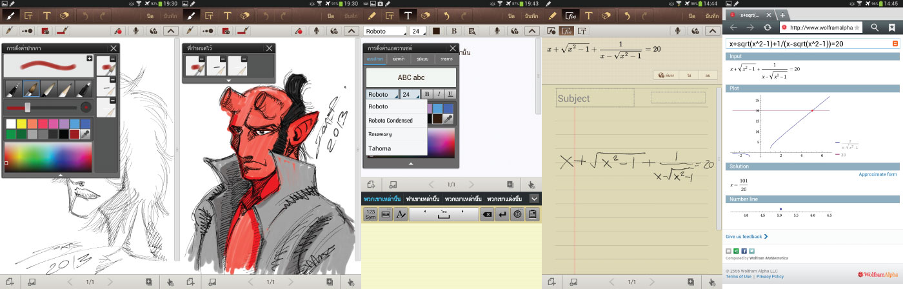The image size is (903, 289).
Task: Choose the marker pen type, last in row
Action: (84, 89)
